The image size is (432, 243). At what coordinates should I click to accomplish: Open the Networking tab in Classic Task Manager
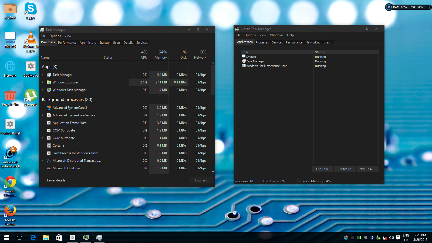[313, 42]
